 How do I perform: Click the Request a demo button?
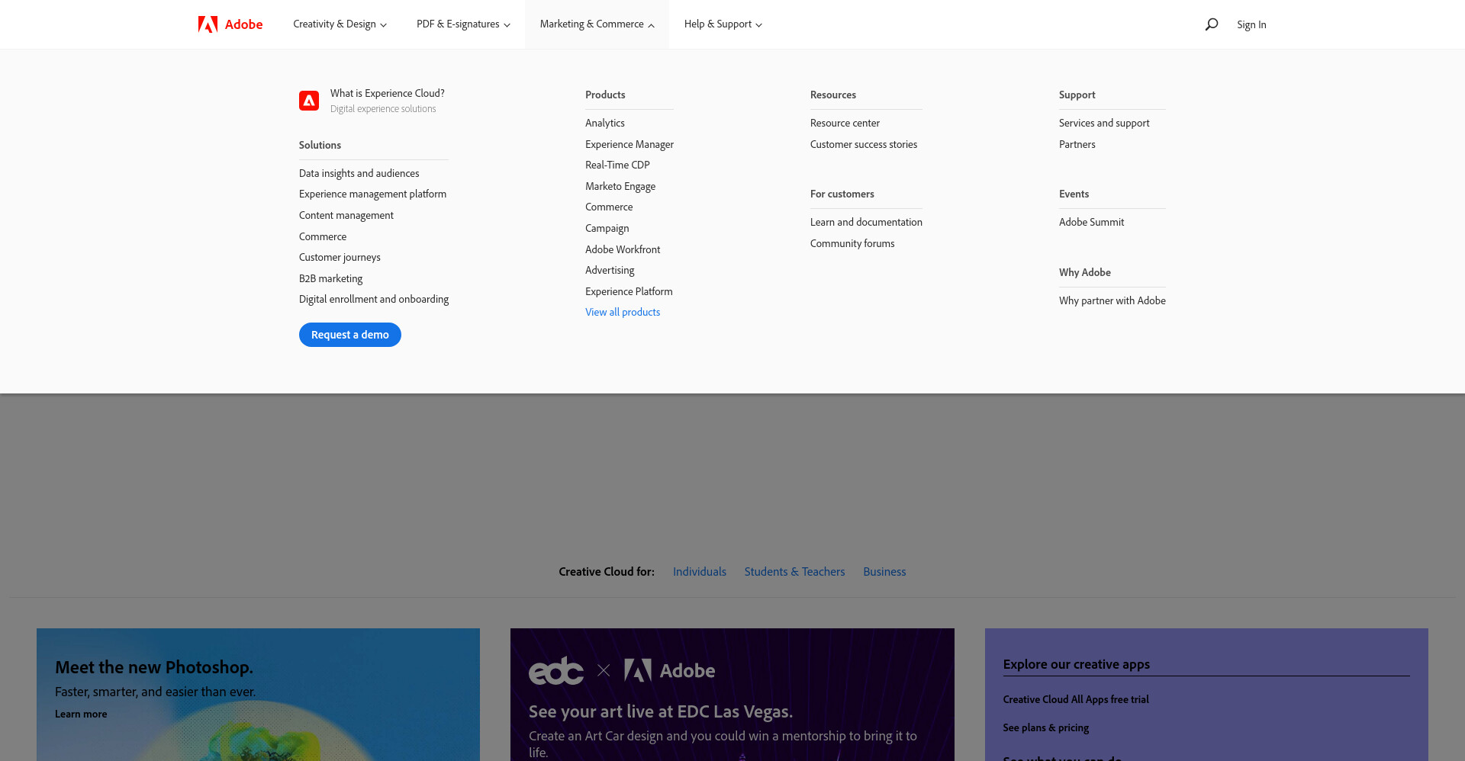[350, 335]
